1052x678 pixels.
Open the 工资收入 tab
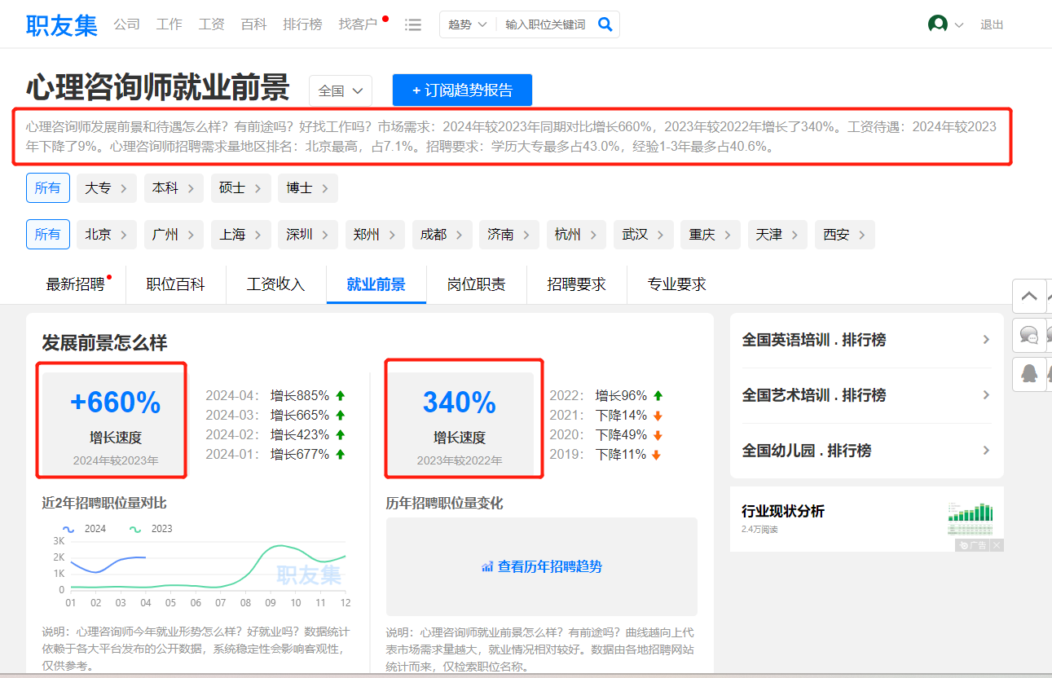276,284
